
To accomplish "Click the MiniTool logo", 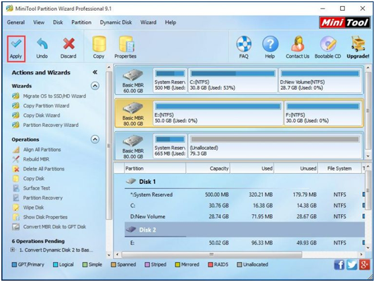I will (x=345, y=23).
